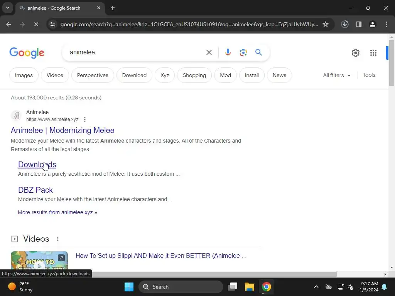Start voice search with microphone icon
The image size is (395, 296).
point(228,52)
